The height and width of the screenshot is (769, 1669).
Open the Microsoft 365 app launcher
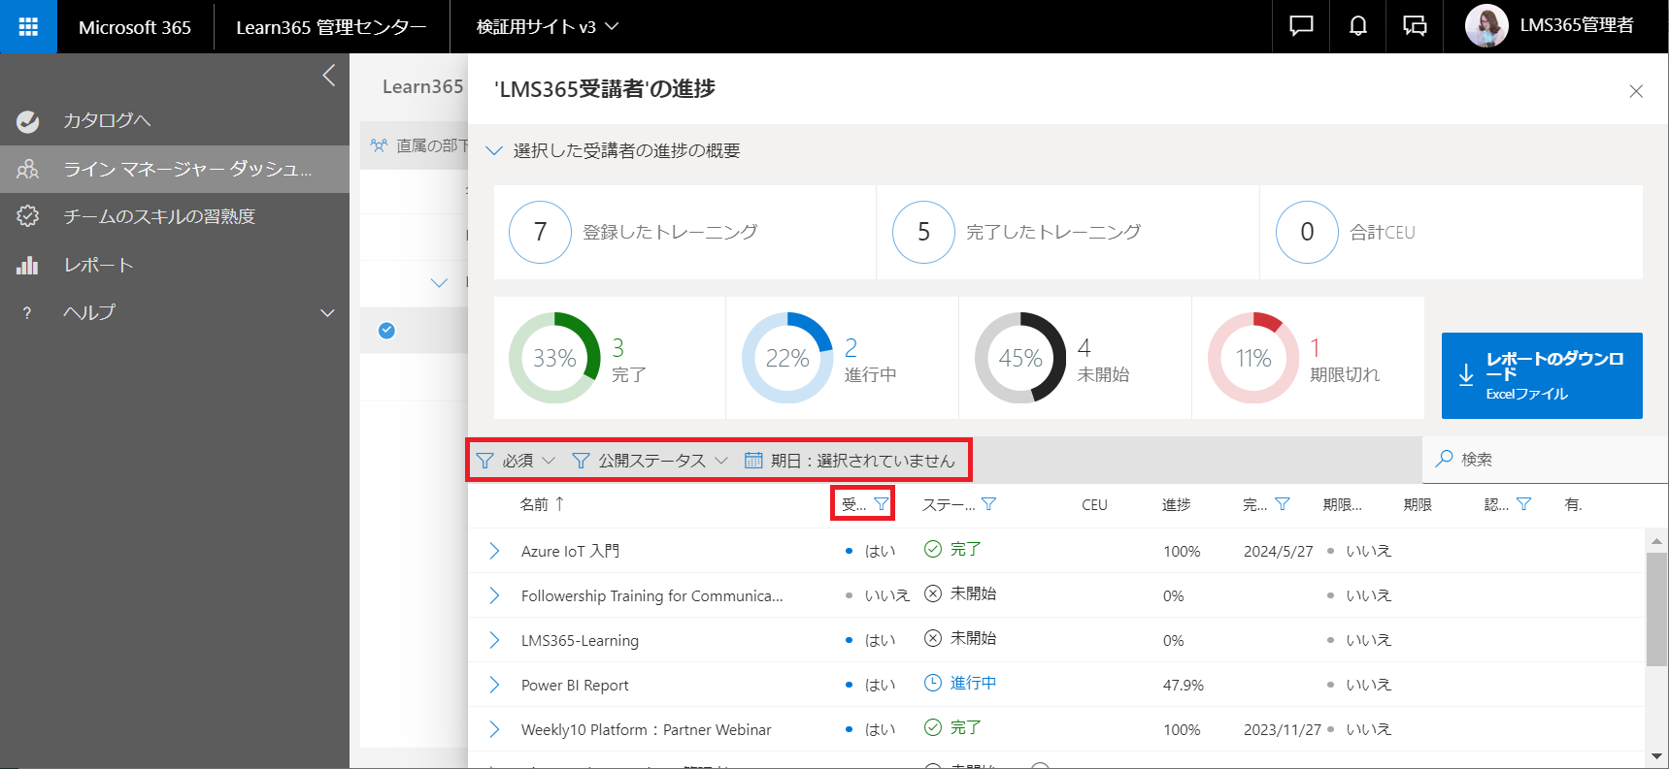pos(28,26)
